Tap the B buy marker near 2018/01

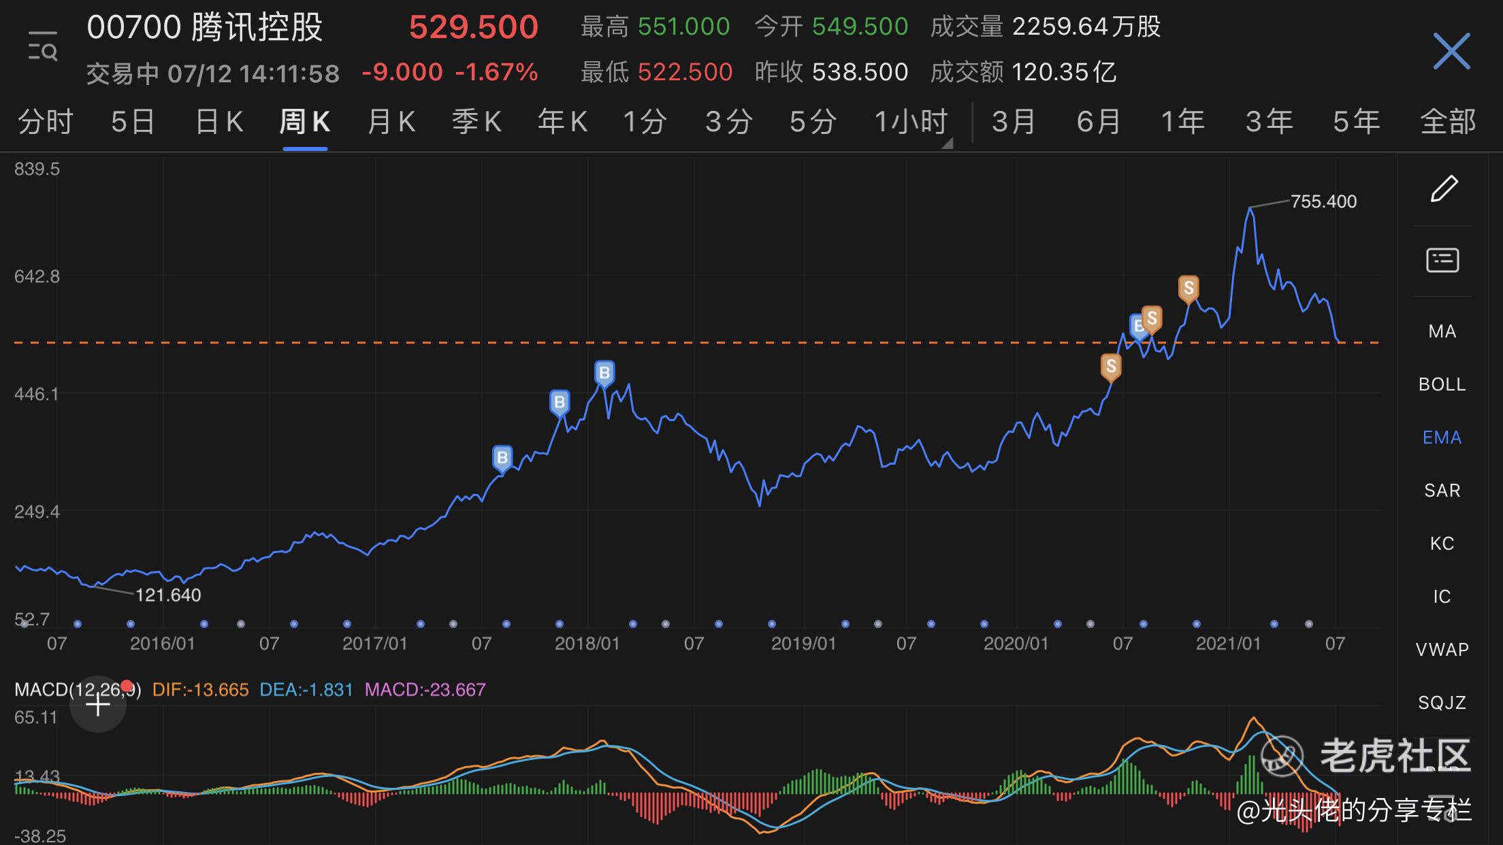point(604,374)
